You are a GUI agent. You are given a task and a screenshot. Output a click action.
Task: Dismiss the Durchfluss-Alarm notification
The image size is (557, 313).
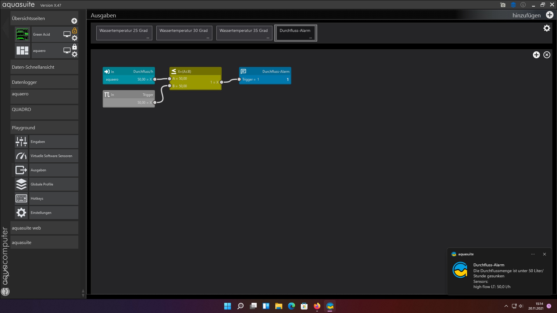coord(544,254)
